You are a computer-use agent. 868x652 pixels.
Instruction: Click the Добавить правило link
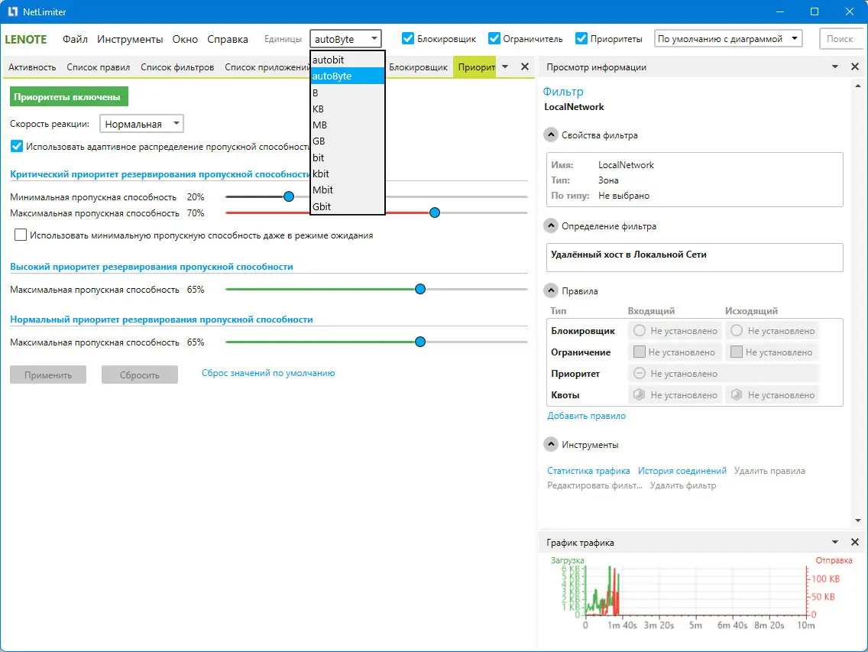586,416
